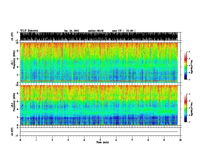Click the time axis tick label "7"

coord(132,140)
